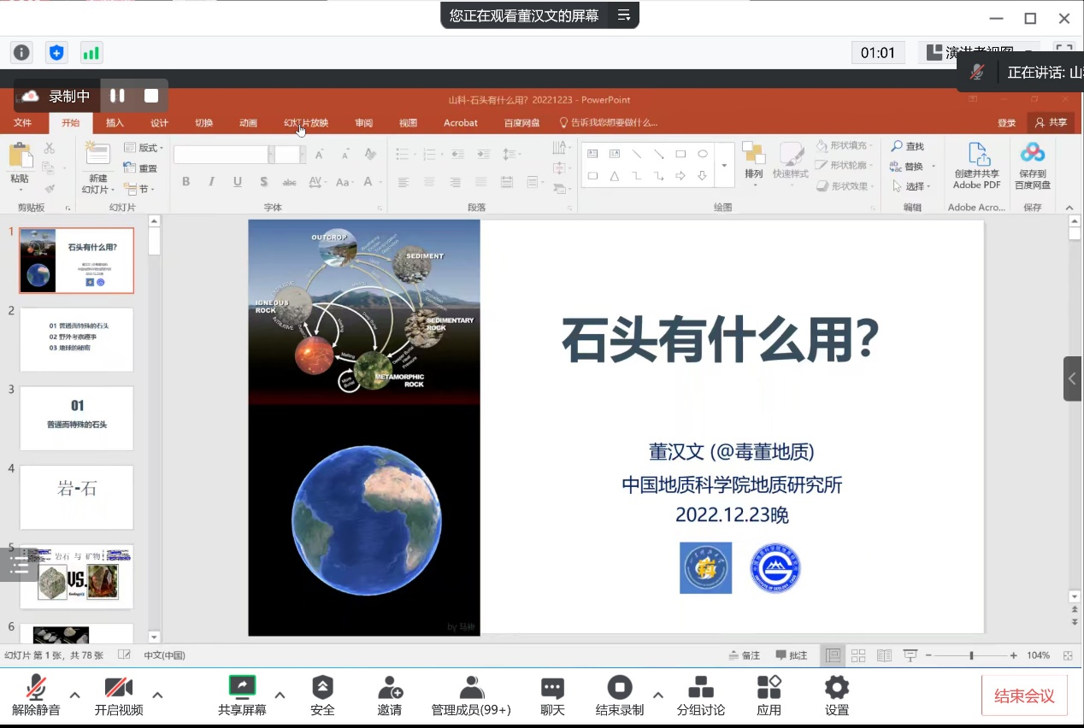1084x728 pixels.
Task: Open the meeting information icon
Action: point(21,52)
